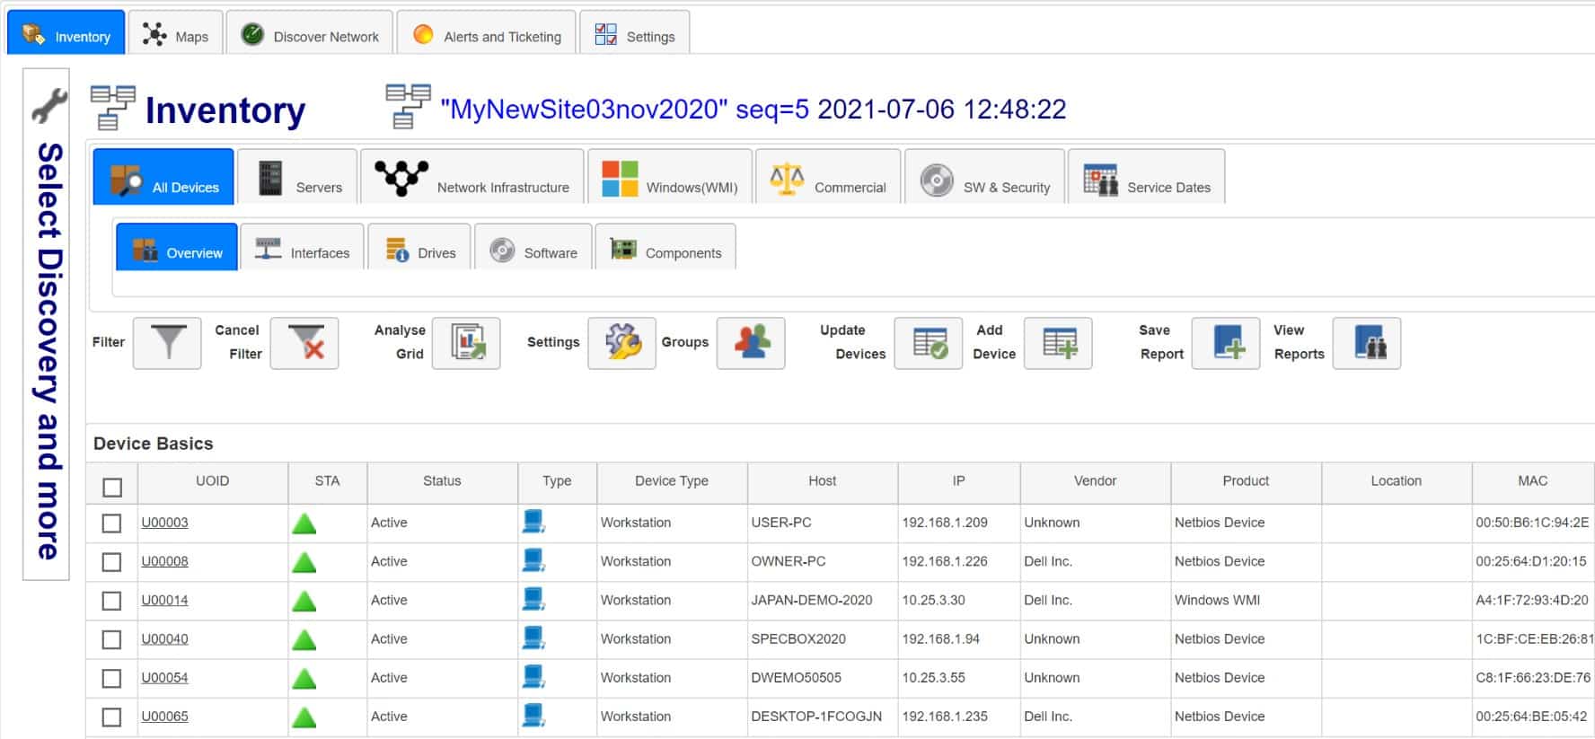Viewport: 1595px width, 739px height.
Task: Click the Host column header
Action: tap(823, 481)
